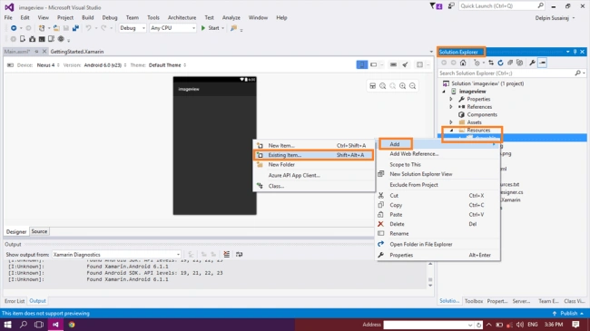Click Publish in the status bar
The height and width of the screenshot is (331, 590).
(568, 314)
